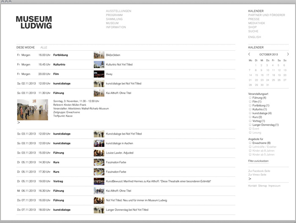296x223 pixels.
Task: Open the Kontakt footer link
Action: [x=252, y=186]
